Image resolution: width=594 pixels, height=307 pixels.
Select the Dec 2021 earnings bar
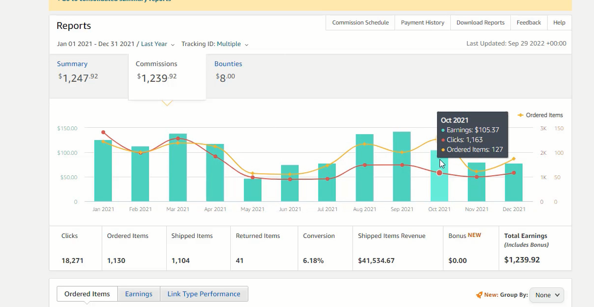pyautogui.click(x=514, y=183)
